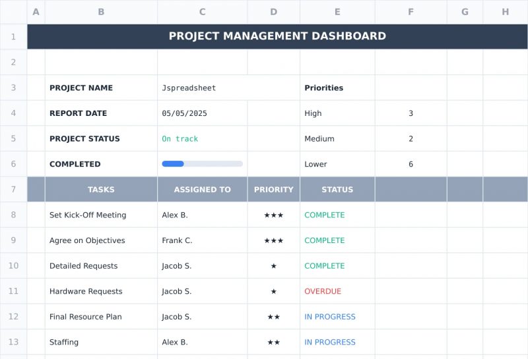Image resolution: width=528 pixels, height=359 pixels.
Task: Click COMPLETE status for Set Kick-Off Meeting
Action: coord(337,215)
